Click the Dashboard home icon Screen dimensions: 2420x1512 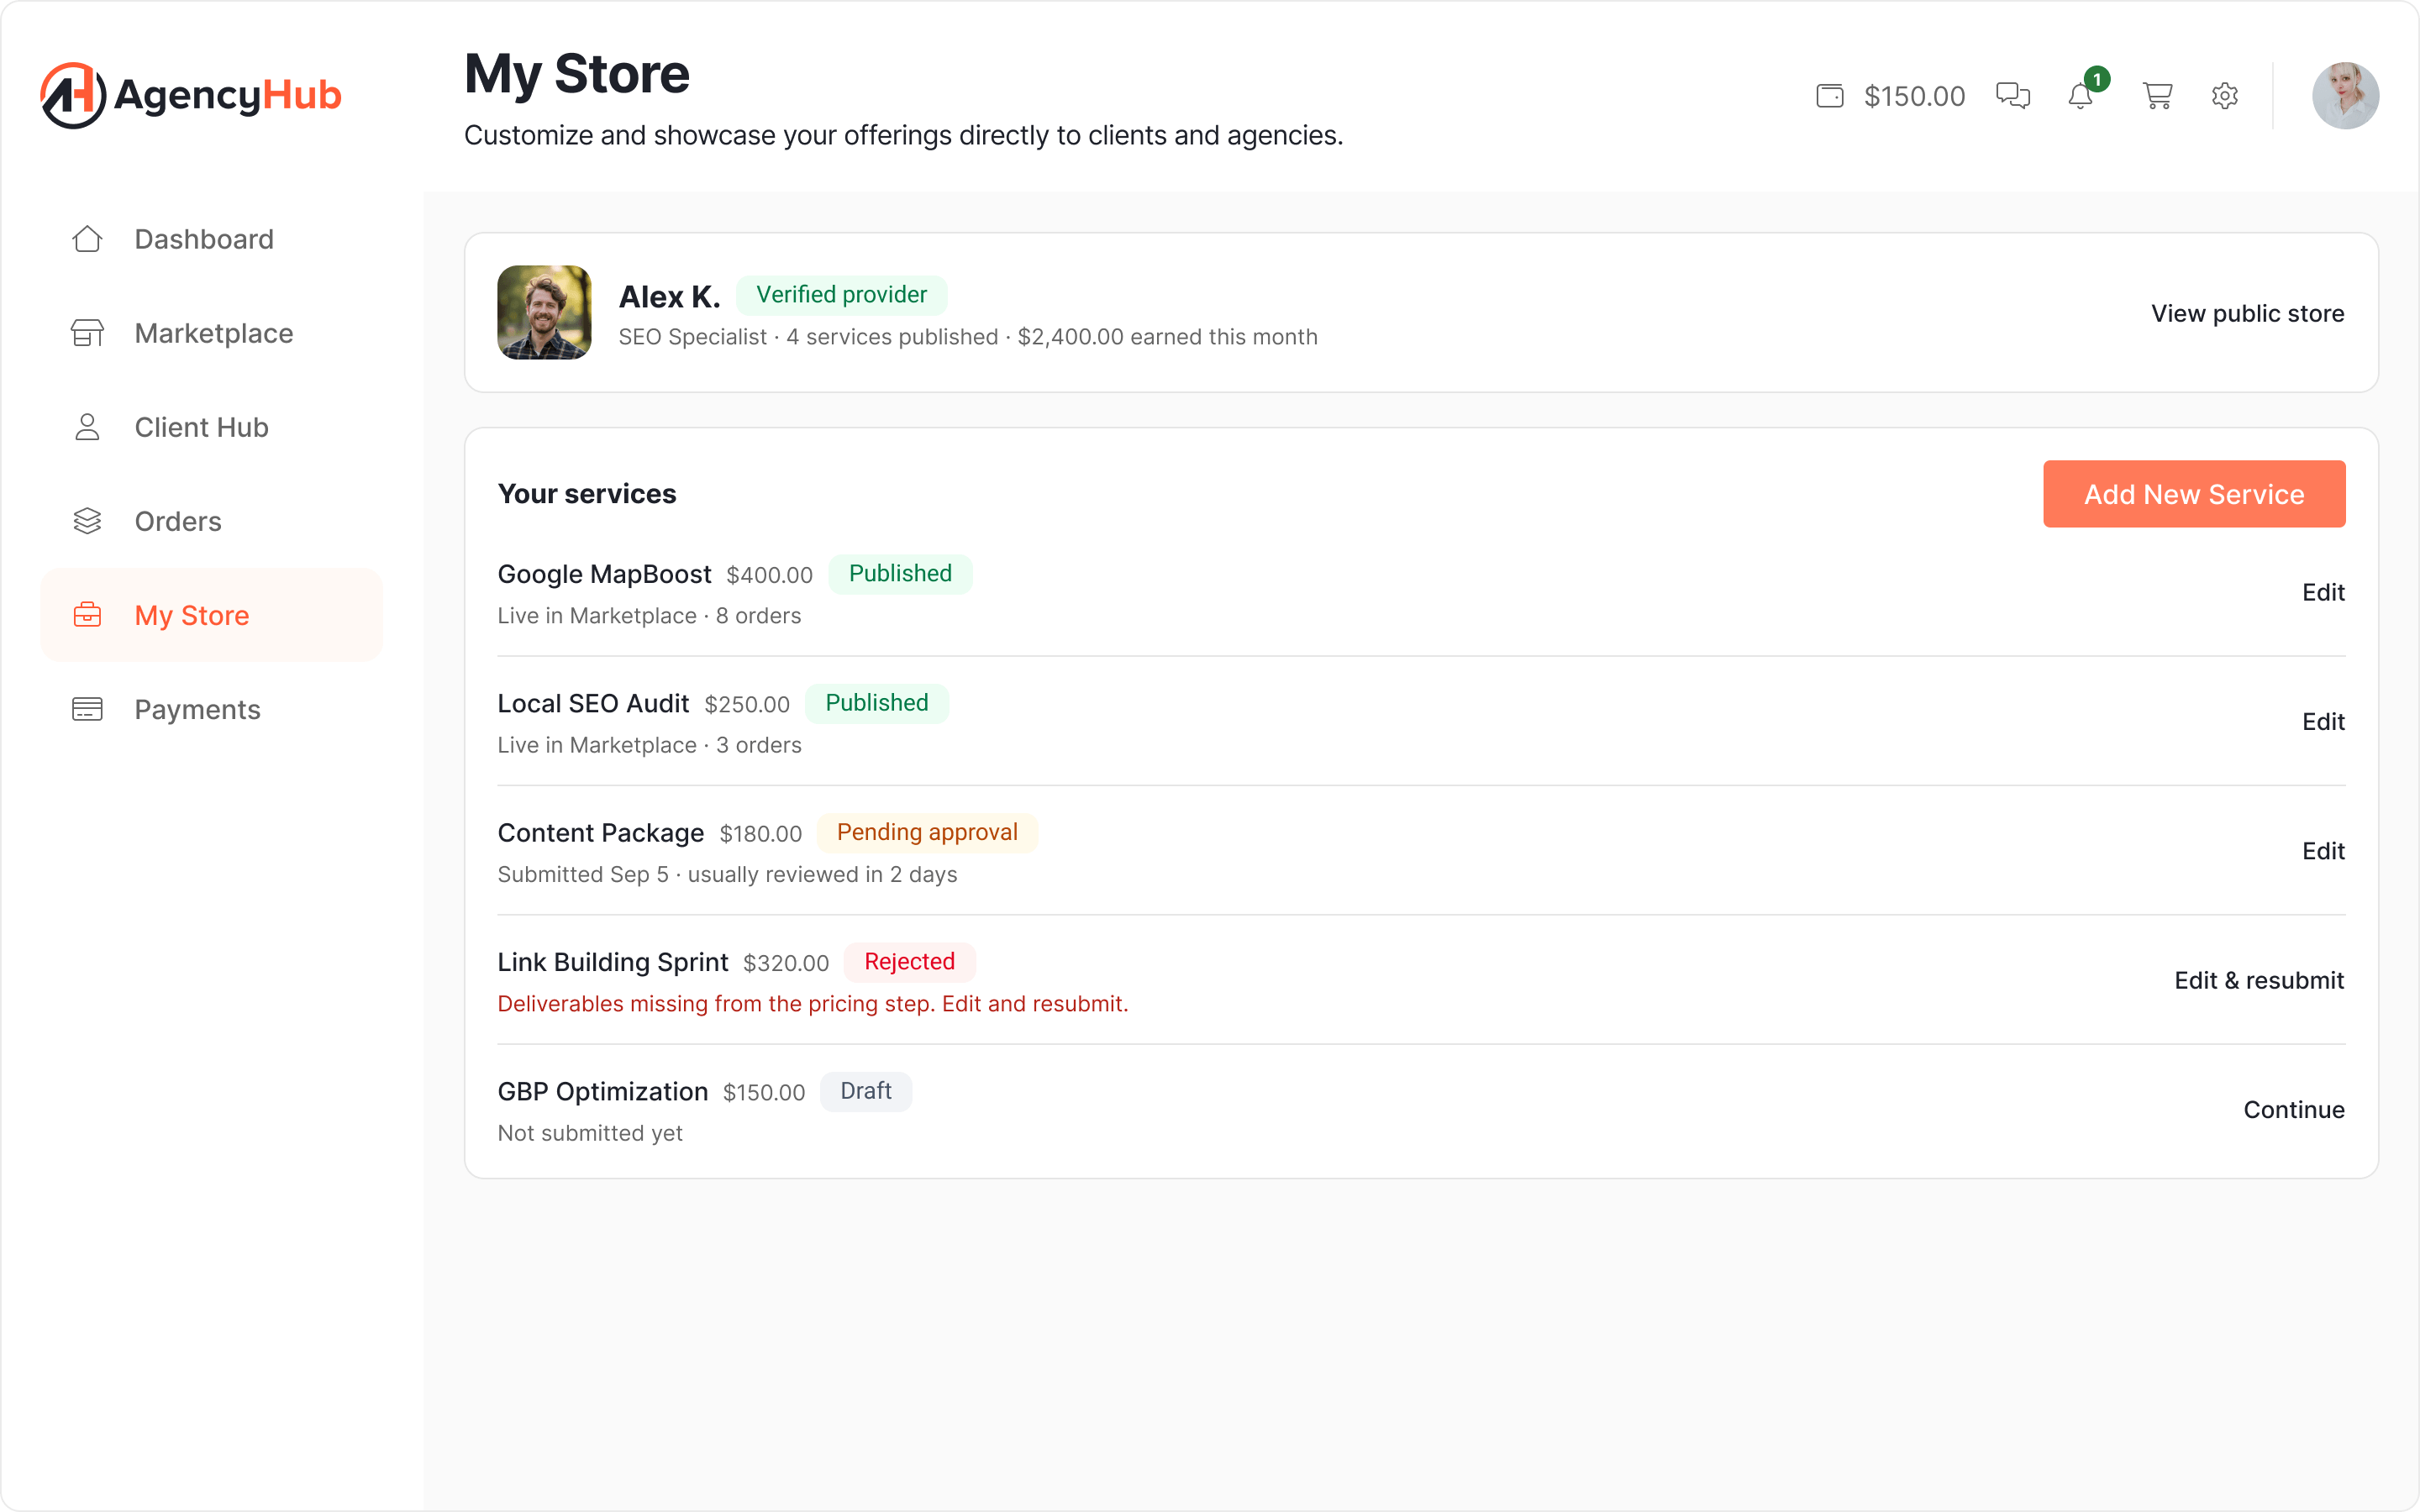[x=87, y=239]
